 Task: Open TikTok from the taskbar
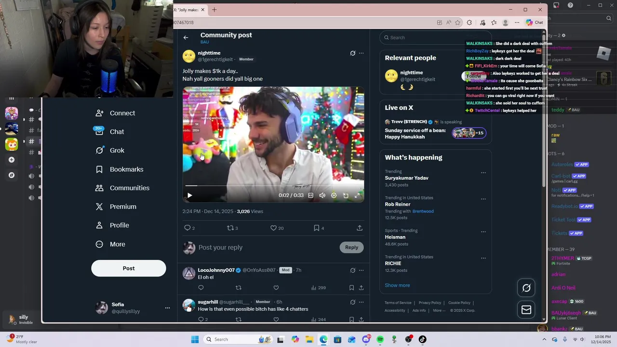tap(422, 340)
